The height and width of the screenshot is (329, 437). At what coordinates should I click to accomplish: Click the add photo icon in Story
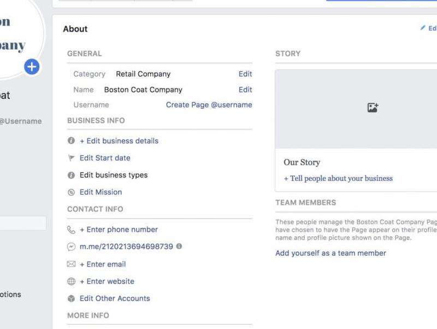(x=373, y=107)
